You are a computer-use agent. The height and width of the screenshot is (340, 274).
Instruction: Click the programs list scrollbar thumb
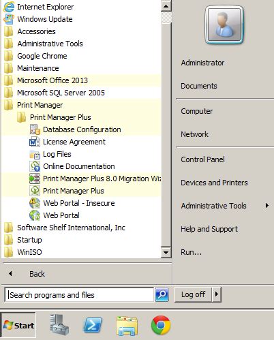coord(166,134)
